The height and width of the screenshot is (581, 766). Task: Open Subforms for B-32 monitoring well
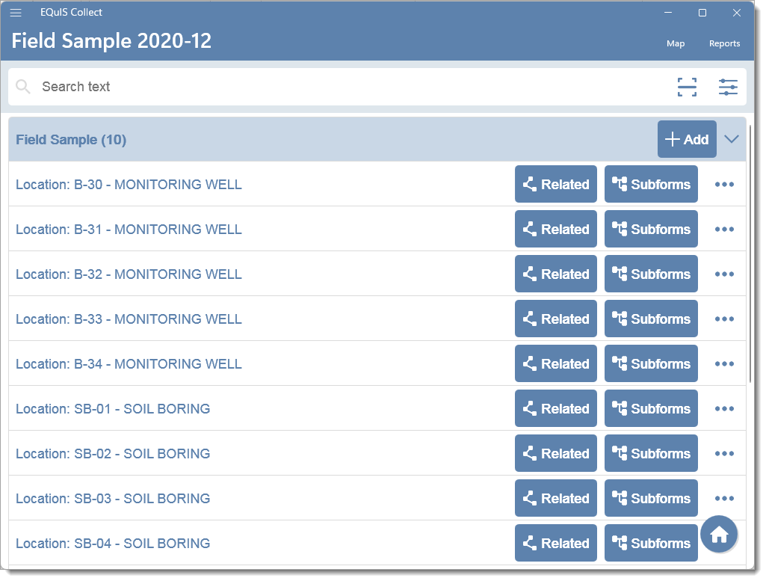pos(651,274)
